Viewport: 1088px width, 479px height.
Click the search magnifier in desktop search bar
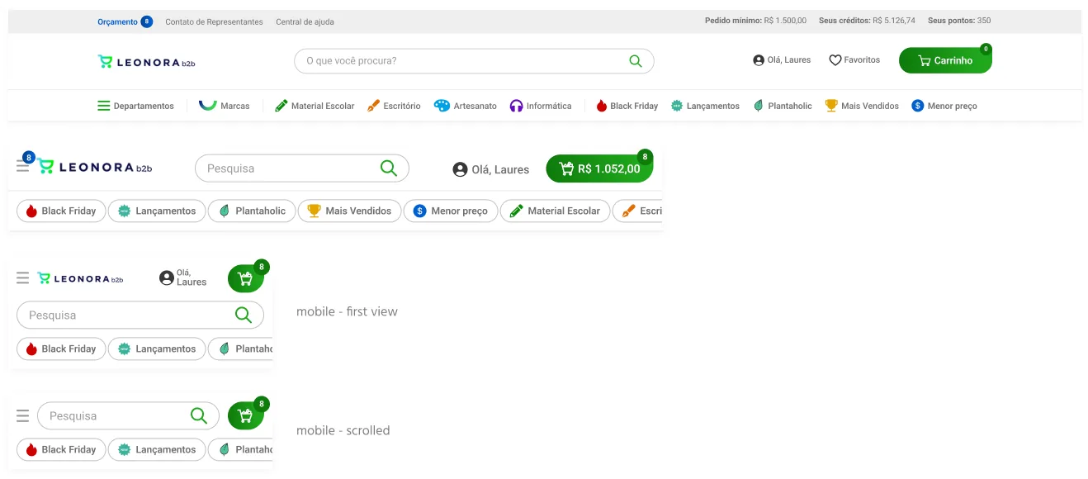(635, 61)
